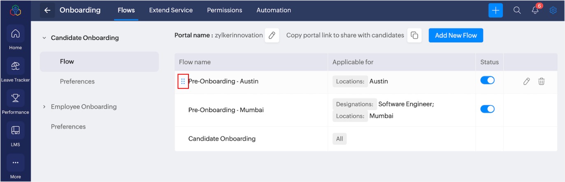565x182 pixels.
Task: Copy the portal link using copy icon
Action: click(414, 35)
